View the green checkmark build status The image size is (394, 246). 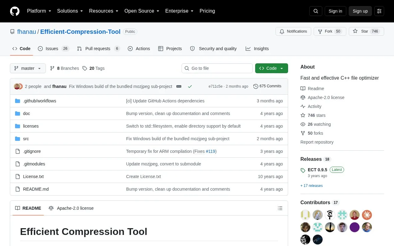[190, 86]
